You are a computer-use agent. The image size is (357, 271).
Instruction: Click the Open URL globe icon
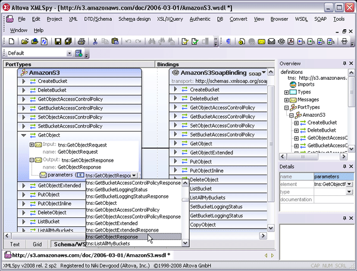35,42
